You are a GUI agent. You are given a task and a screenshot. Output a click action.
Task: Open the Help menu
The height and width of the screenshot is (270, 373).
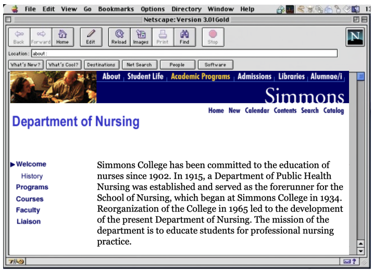click(x=247, y=9)
